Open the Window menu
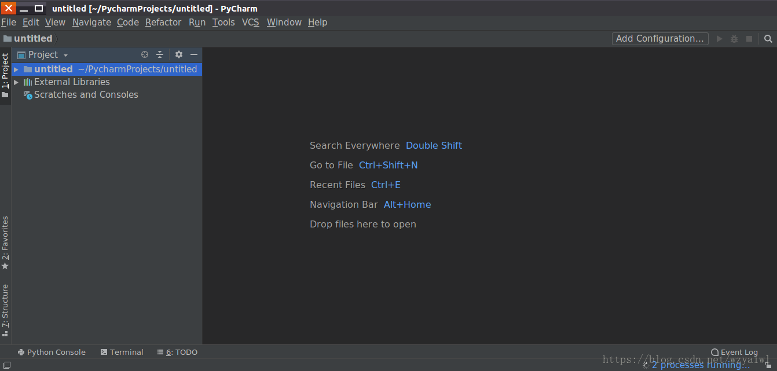The height and width of the screenshot is (371, 777). click(284, 22)
